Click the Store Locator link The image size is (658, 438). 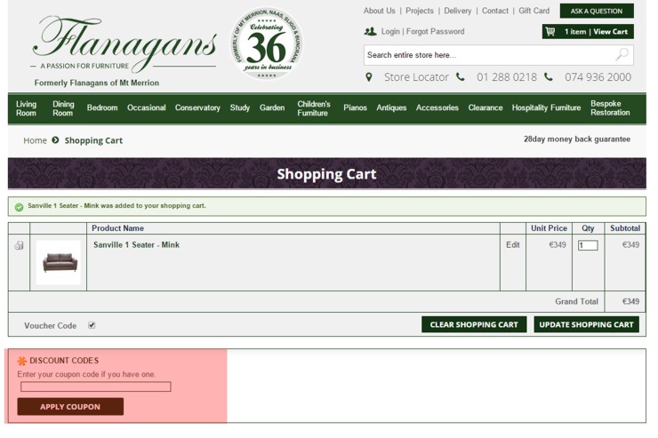click(416, 77)
